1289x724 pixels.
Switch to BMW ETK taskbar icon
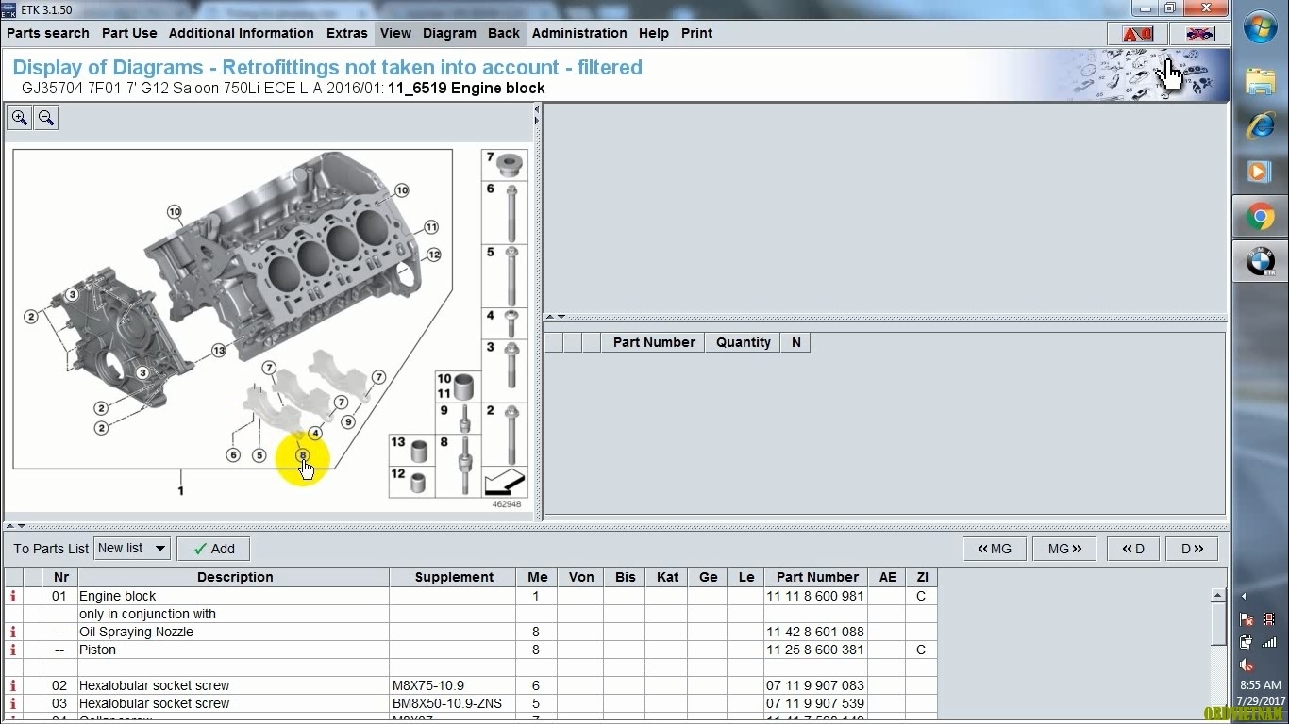(1260, 261)
